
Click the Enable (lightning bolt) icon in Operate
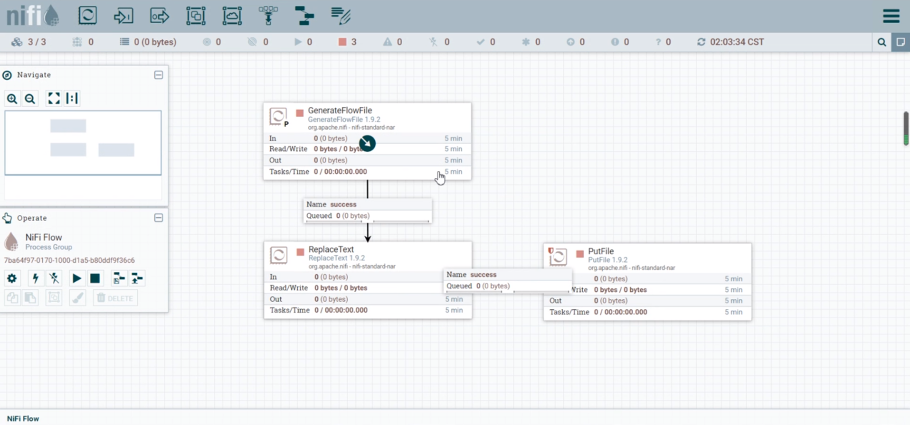[x=35, y=278]
